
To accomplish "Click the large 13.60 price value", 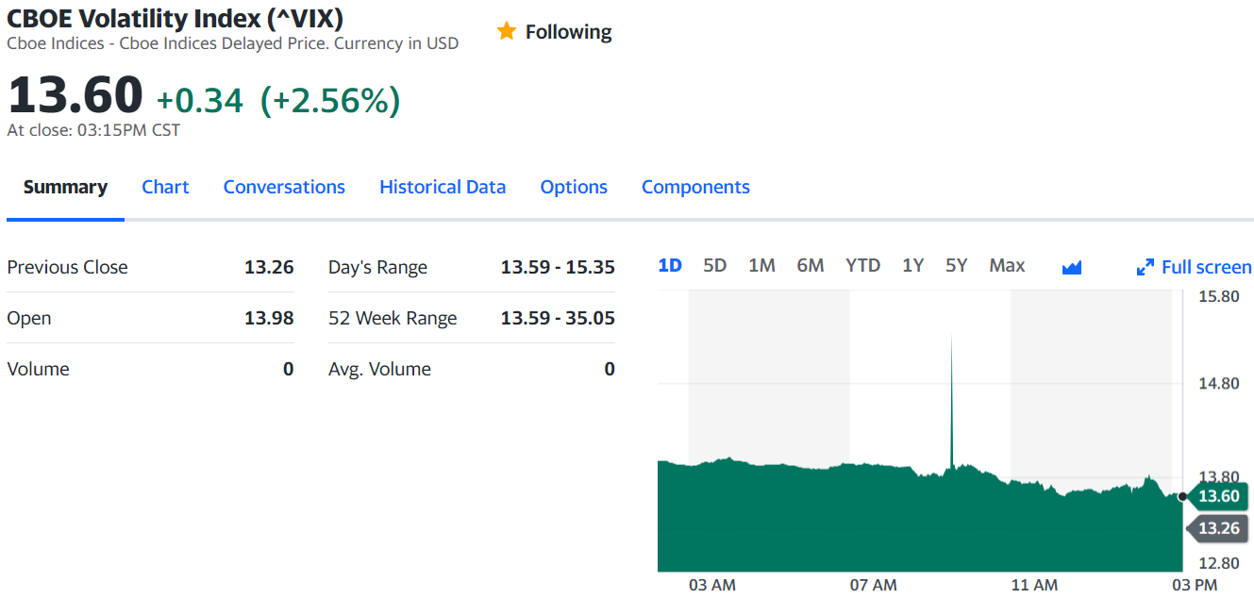I will coord(75,95).
